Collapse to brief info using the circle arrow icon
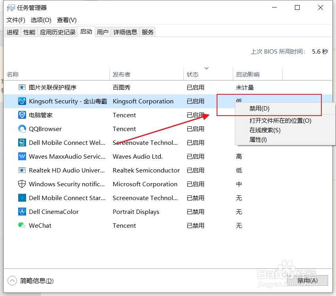This screenshot has height=296, width=336. [12, 281]
